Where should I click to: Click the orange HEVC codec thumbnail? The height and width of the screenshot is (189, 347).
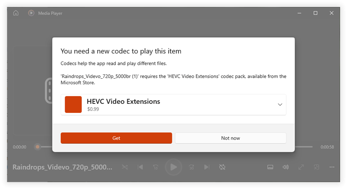coord(73,104)
